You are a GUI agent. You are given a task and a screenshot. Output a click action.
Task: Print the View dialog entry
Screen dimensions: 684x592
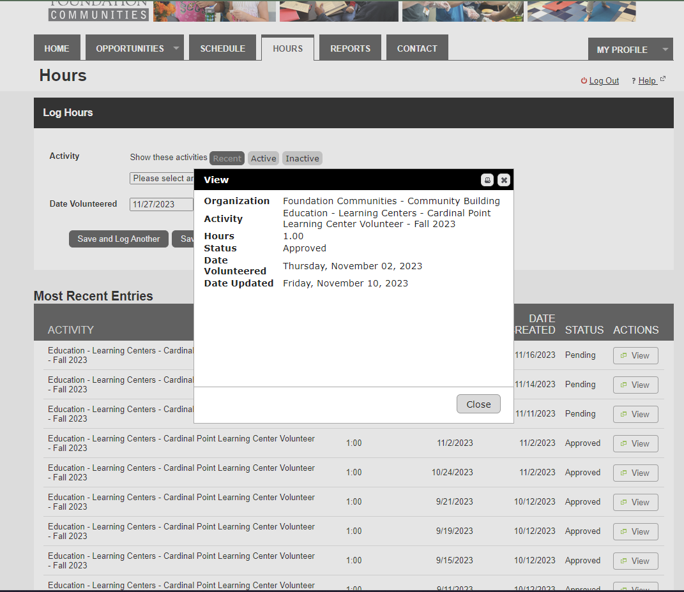487,180
